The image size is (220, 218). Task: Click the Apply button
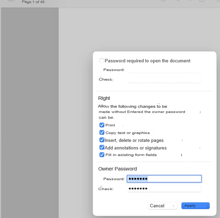[196, 206]
